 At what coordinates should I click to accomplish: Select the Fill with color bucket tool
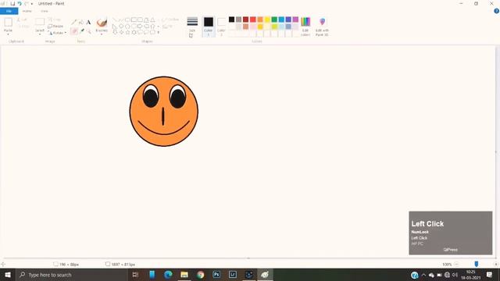81,22
